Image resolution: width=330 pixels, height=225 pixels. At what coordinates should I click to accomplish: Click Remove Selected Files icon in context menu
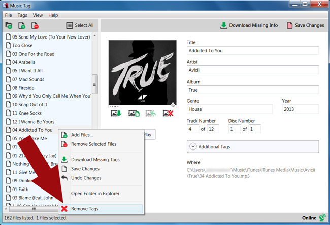click(x=64, y=144)
